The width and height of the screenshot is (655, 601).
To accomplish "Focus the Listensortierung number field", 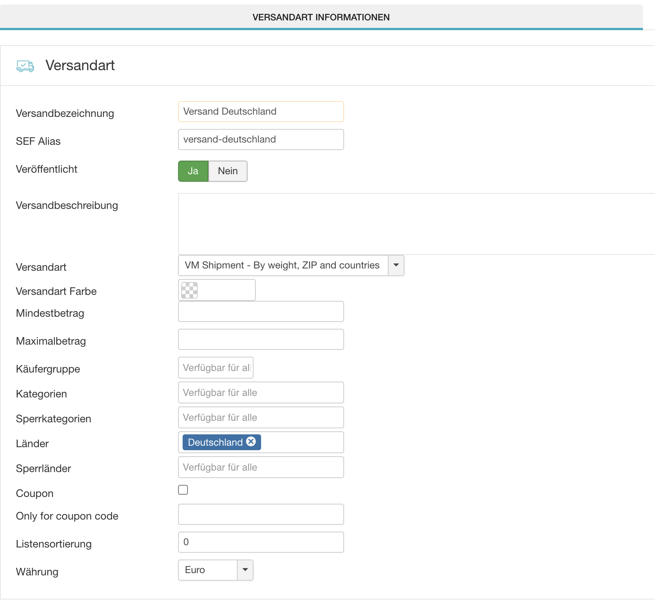I will click(x=261, y=542).
